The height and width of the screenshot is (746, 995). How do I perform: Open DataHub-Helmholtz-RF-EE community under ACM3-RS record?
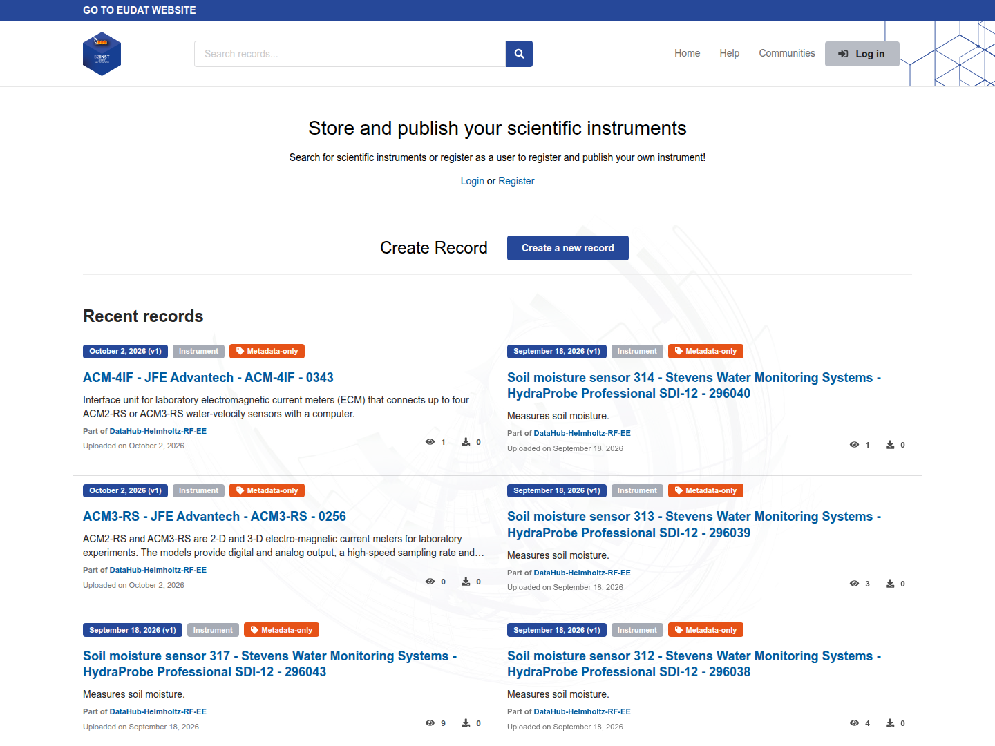(158, 570)
